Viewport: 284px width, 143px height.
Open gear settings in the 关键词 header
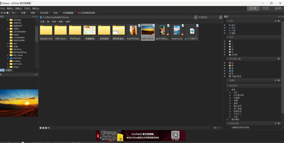[x=279, y=80]
